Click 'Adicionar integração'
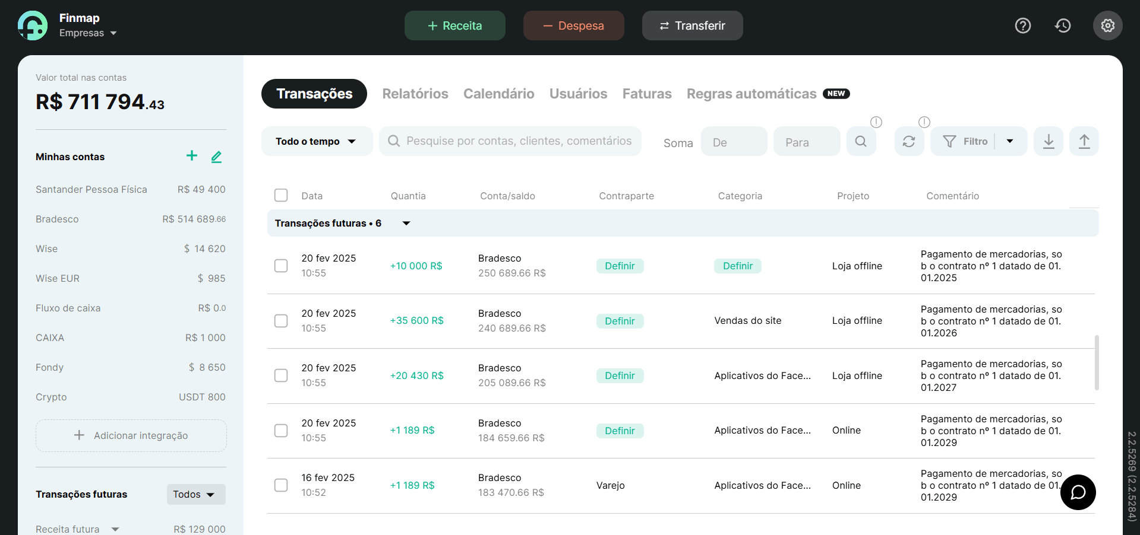1140x535 pixels. pyautogui.click(x=131, y=435)
